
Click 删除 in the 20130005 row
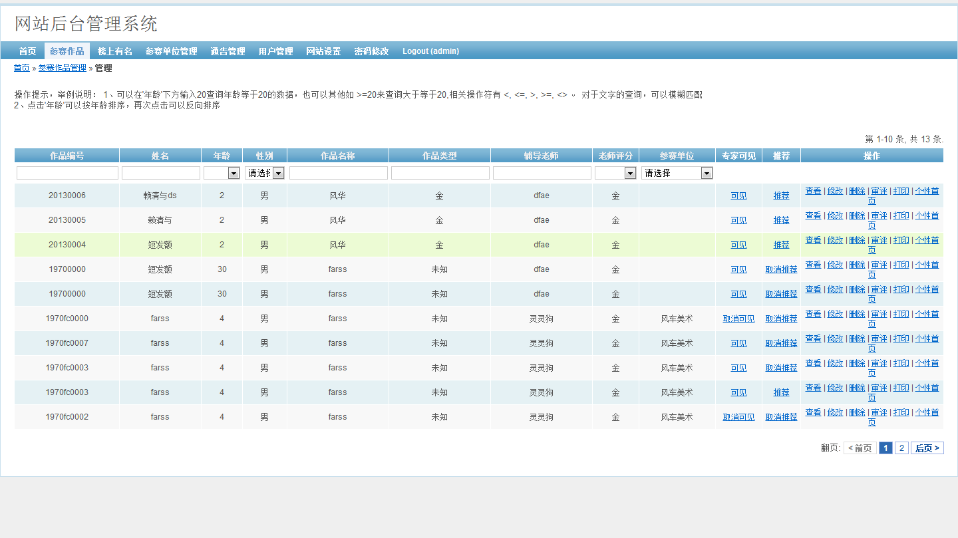click(x=857, y=215)
